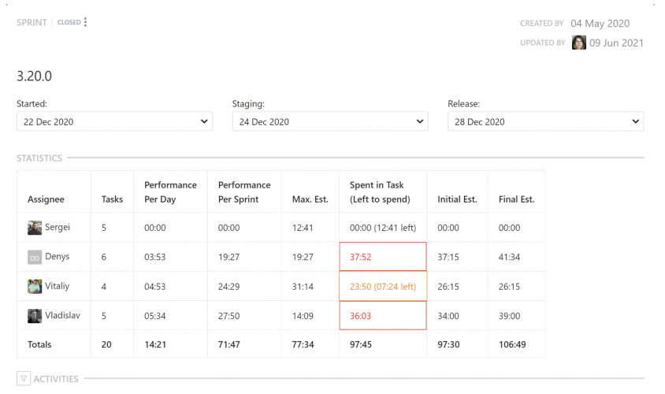
Task: Click the Assignee column header
Action: coord(46,199)
